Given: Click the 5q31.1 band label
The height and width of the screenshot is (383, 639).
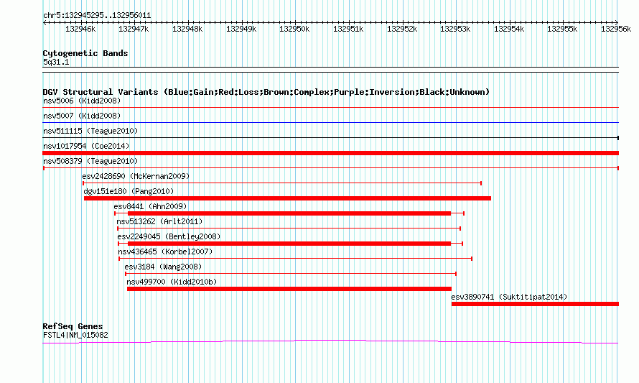Looking at the screenshot, I should (56, 62).
